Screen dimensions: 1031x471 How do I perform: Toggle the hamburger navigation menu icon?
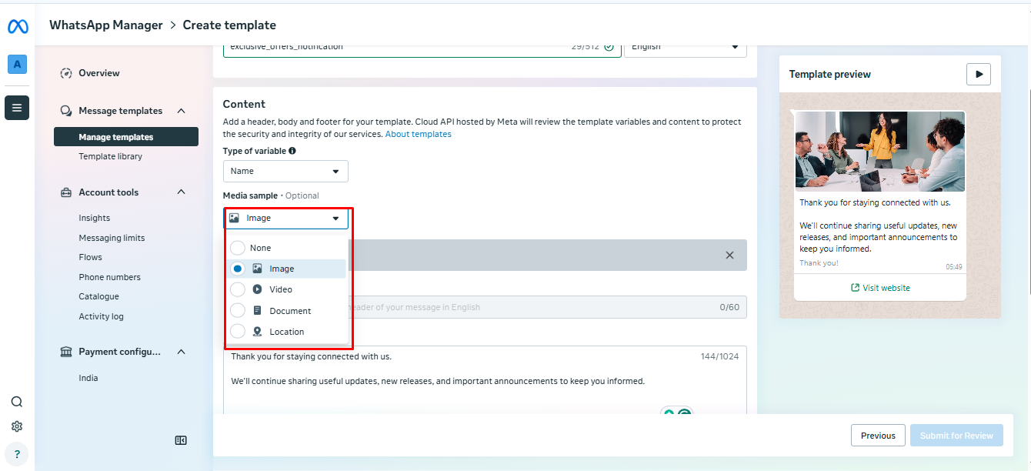[17, 108]
